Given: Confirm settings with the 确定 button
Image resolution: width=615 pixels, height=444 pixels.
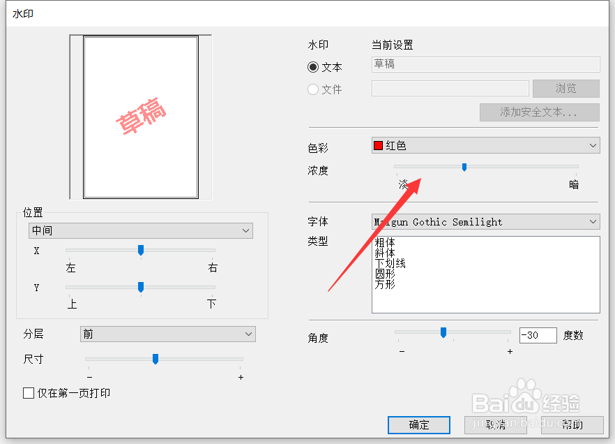Looking at the screenshot, I should point(418,424).
